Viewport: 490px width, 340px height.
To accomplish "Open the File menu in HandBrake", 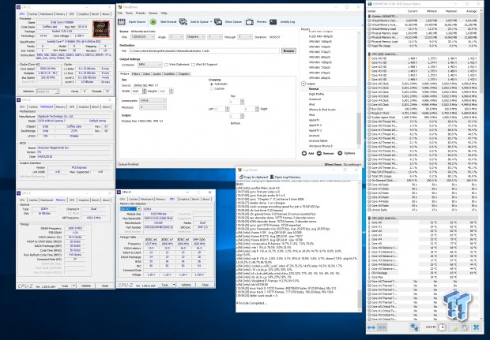I will (x=119, y=13).
